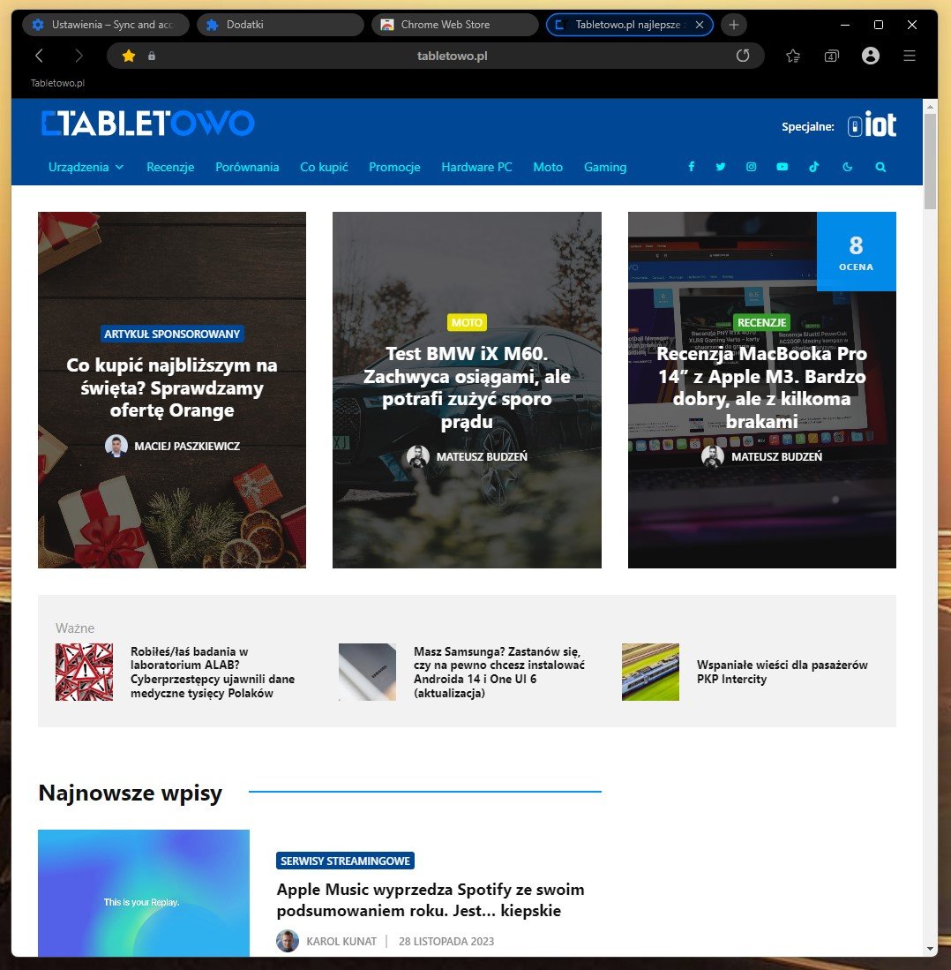The image size is (951, 970).
Task: Open the Porównania menu item
Action: click(x=247, y=167)
